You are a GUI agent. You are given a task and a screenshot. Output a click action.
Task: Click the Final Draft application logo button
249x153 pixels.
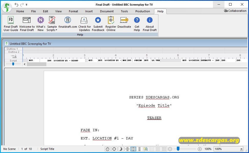coord(7,7)
